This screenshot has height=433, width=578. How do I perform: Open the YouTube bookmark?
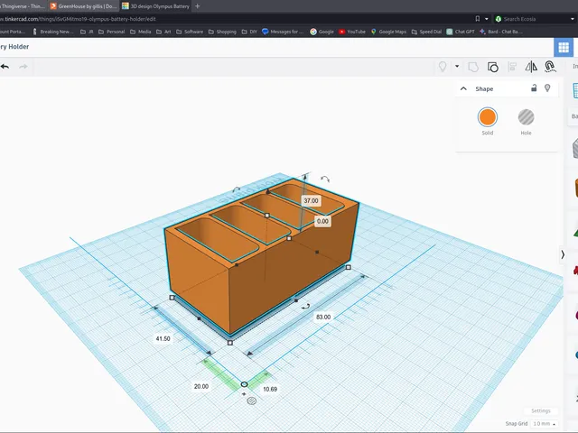[x=352, y=32]
